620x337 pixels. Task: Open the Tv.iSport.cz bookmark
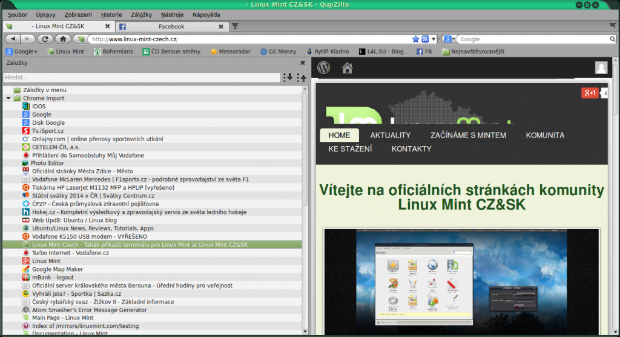43,131
